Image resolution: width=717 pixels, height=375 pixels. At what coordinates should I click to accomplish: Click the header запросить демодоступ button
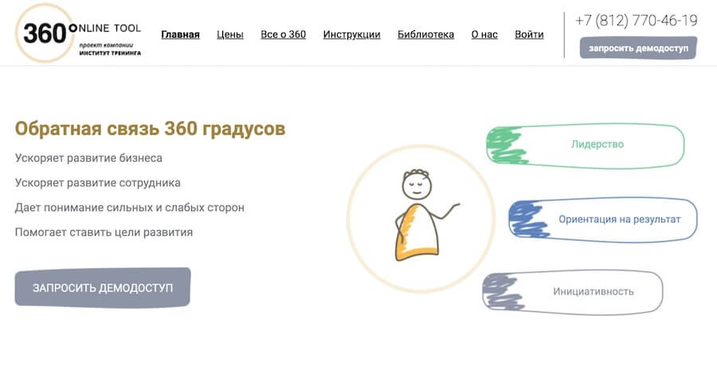638,48
